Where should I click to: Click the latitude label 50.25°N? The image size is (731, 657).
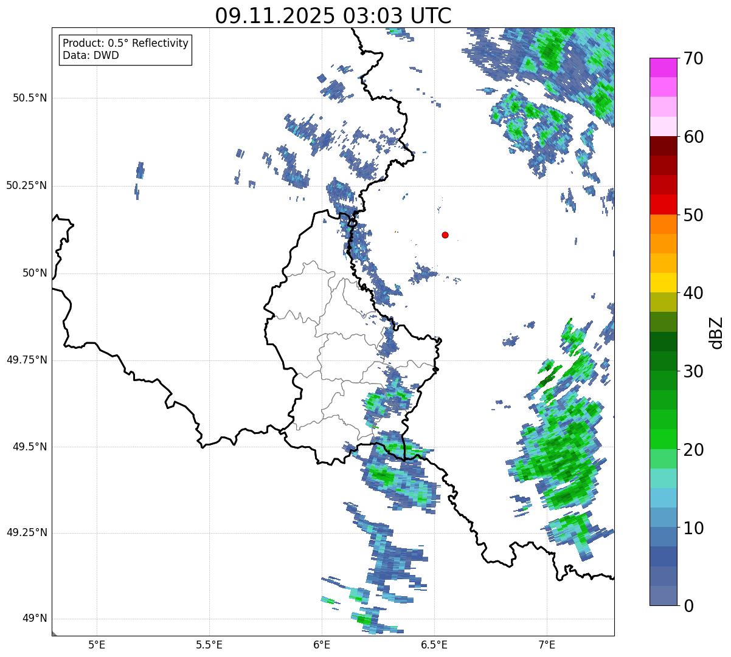coord(27,185)
